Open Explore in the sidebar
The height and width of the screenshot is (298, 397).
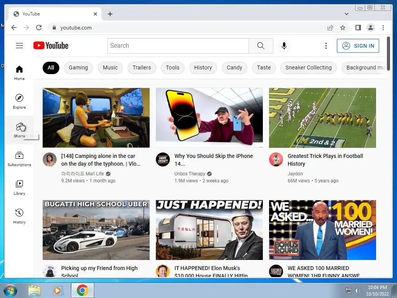19,101
